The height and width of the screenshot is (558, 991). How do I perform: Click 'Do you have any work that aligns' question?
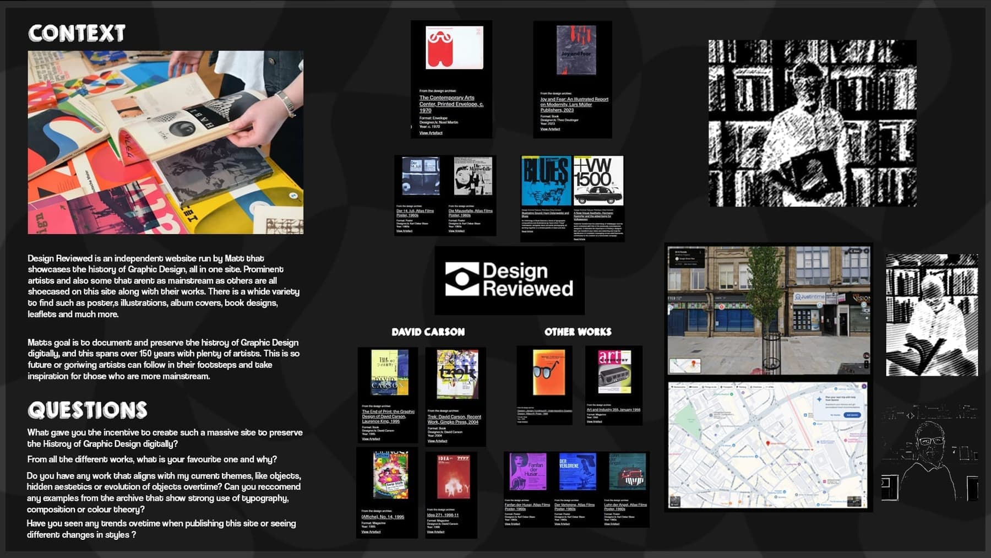click(164, 492)
